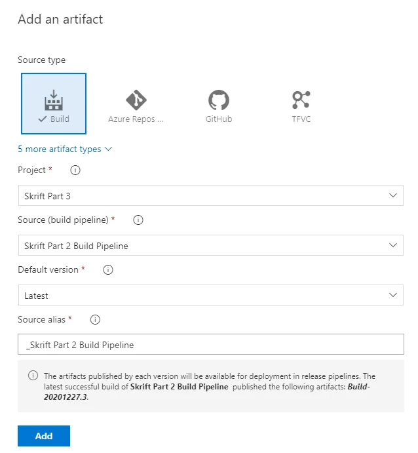Open the Default version dropdown set to Latest
This screenshot has width=418, height=453.
click(211, 295)
